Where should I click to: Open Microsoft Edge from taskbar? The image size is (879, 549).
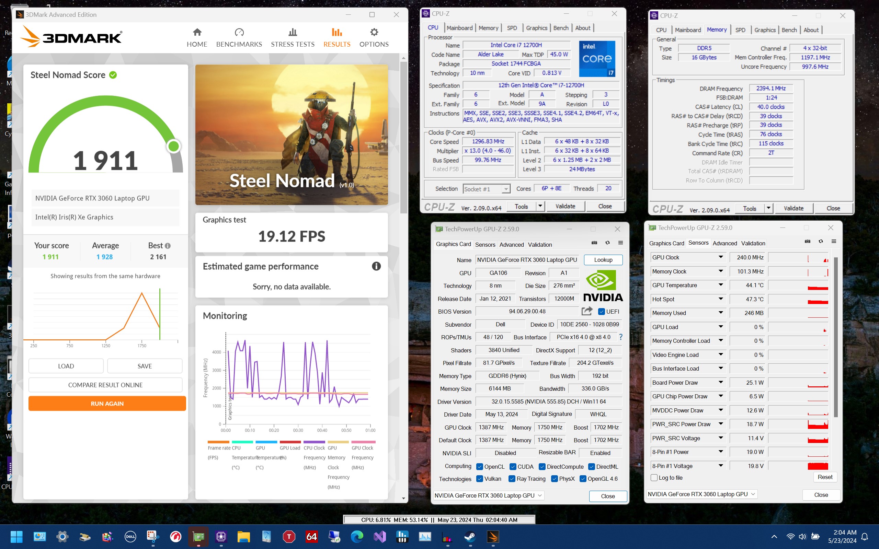click(x=357, y=537)
